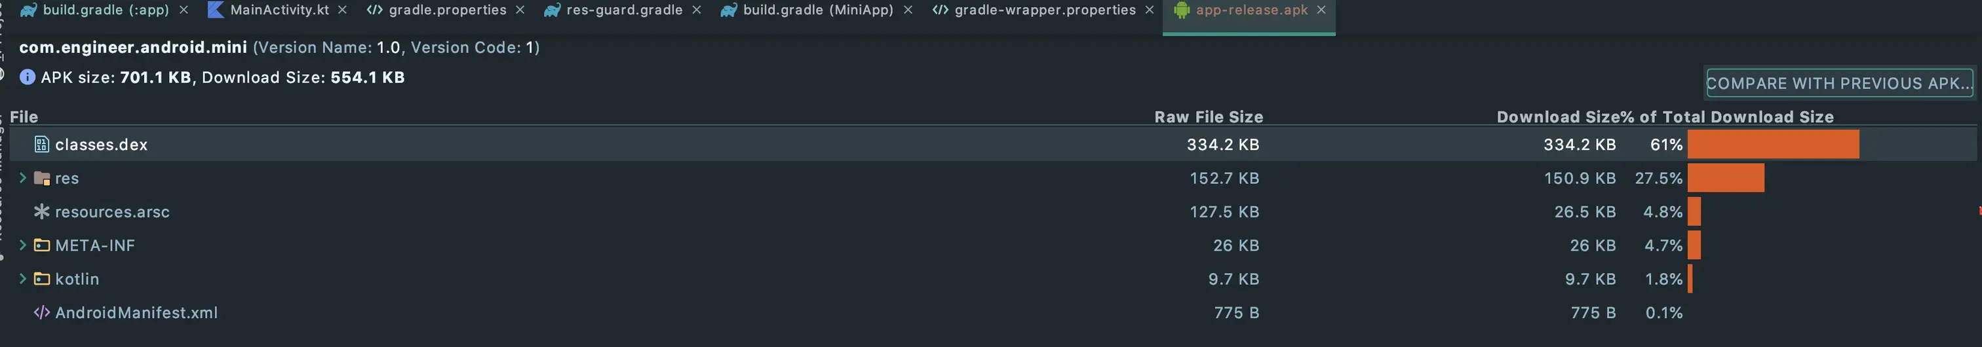The image size is (1982, 347).
Task: Click the resources.arsc asterisk icon
Action: click(x=41, y=211)
